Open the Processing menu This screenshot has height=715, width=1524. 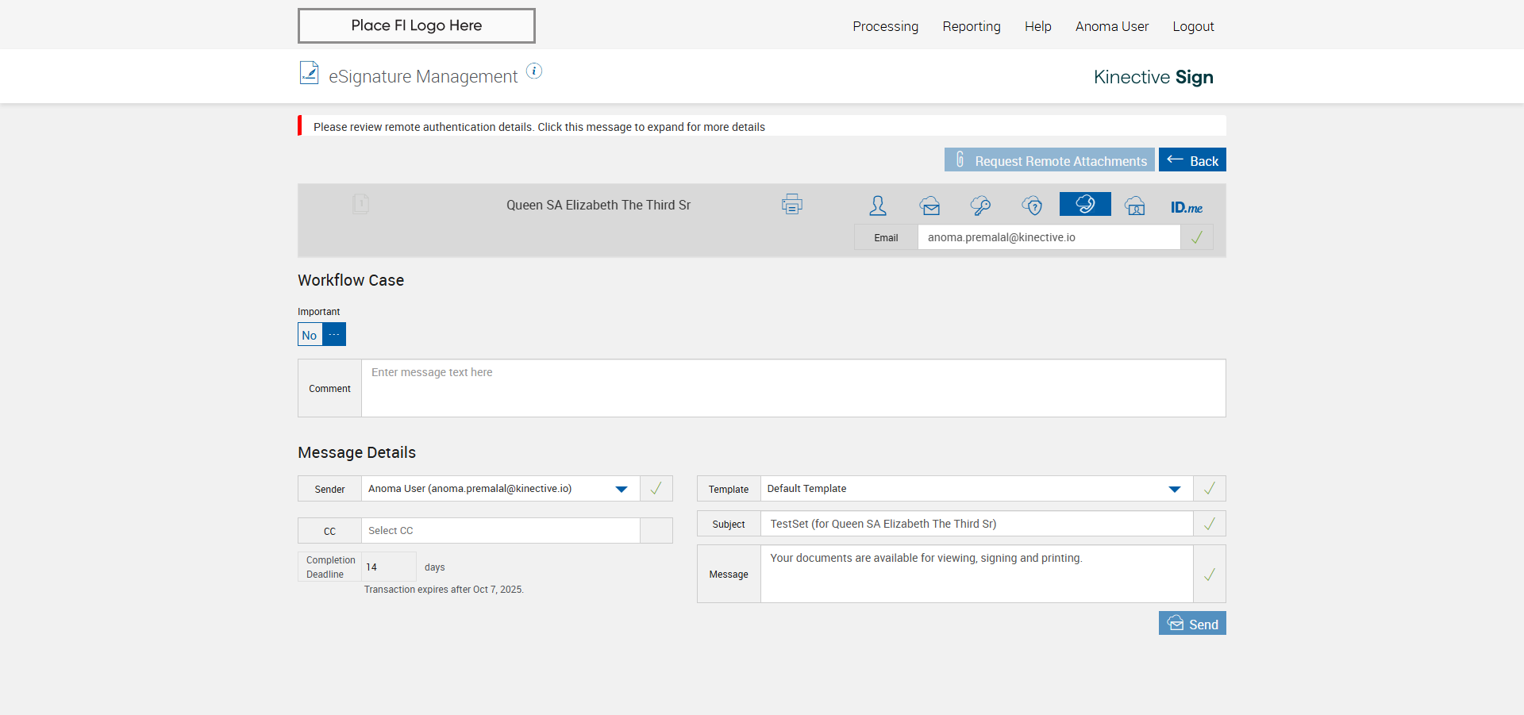(x=885, y=26)
